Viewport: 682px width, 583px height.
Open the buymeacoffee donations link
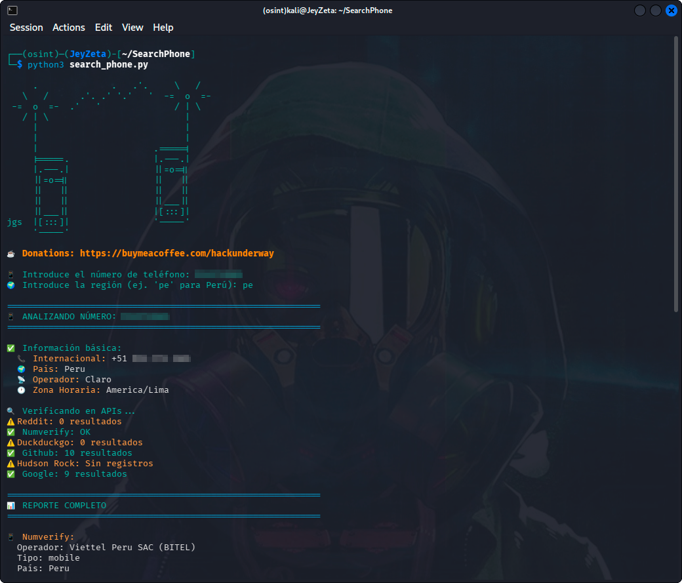click(177, 253)
